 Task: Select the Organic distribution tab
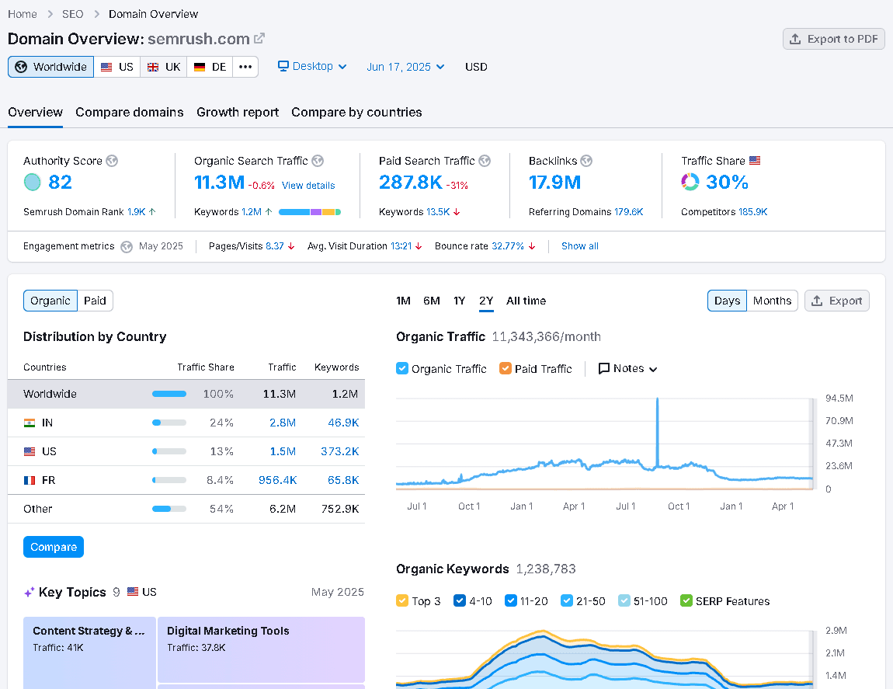(x=50, y=301)
